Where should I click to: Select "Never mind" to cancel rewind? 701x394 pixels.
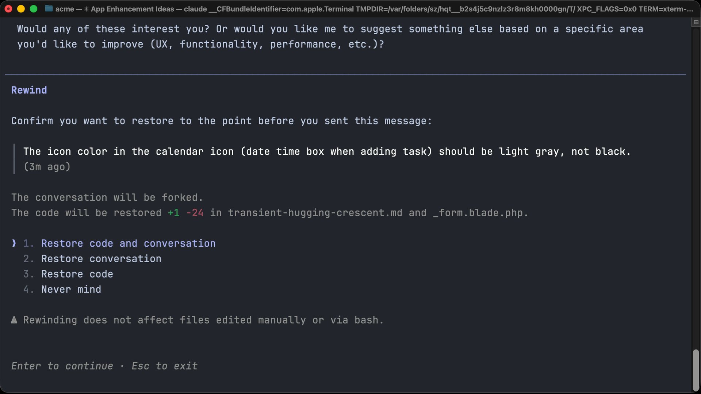click(71, 289)
